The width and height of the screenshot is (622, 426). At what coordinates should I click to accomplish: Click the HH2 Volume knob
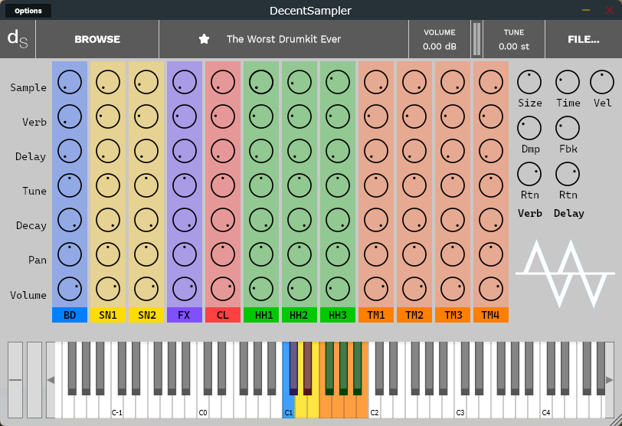point(300,289)
